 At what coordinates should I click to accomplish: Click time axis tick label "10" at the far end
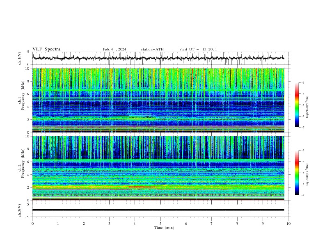point(288,224)
